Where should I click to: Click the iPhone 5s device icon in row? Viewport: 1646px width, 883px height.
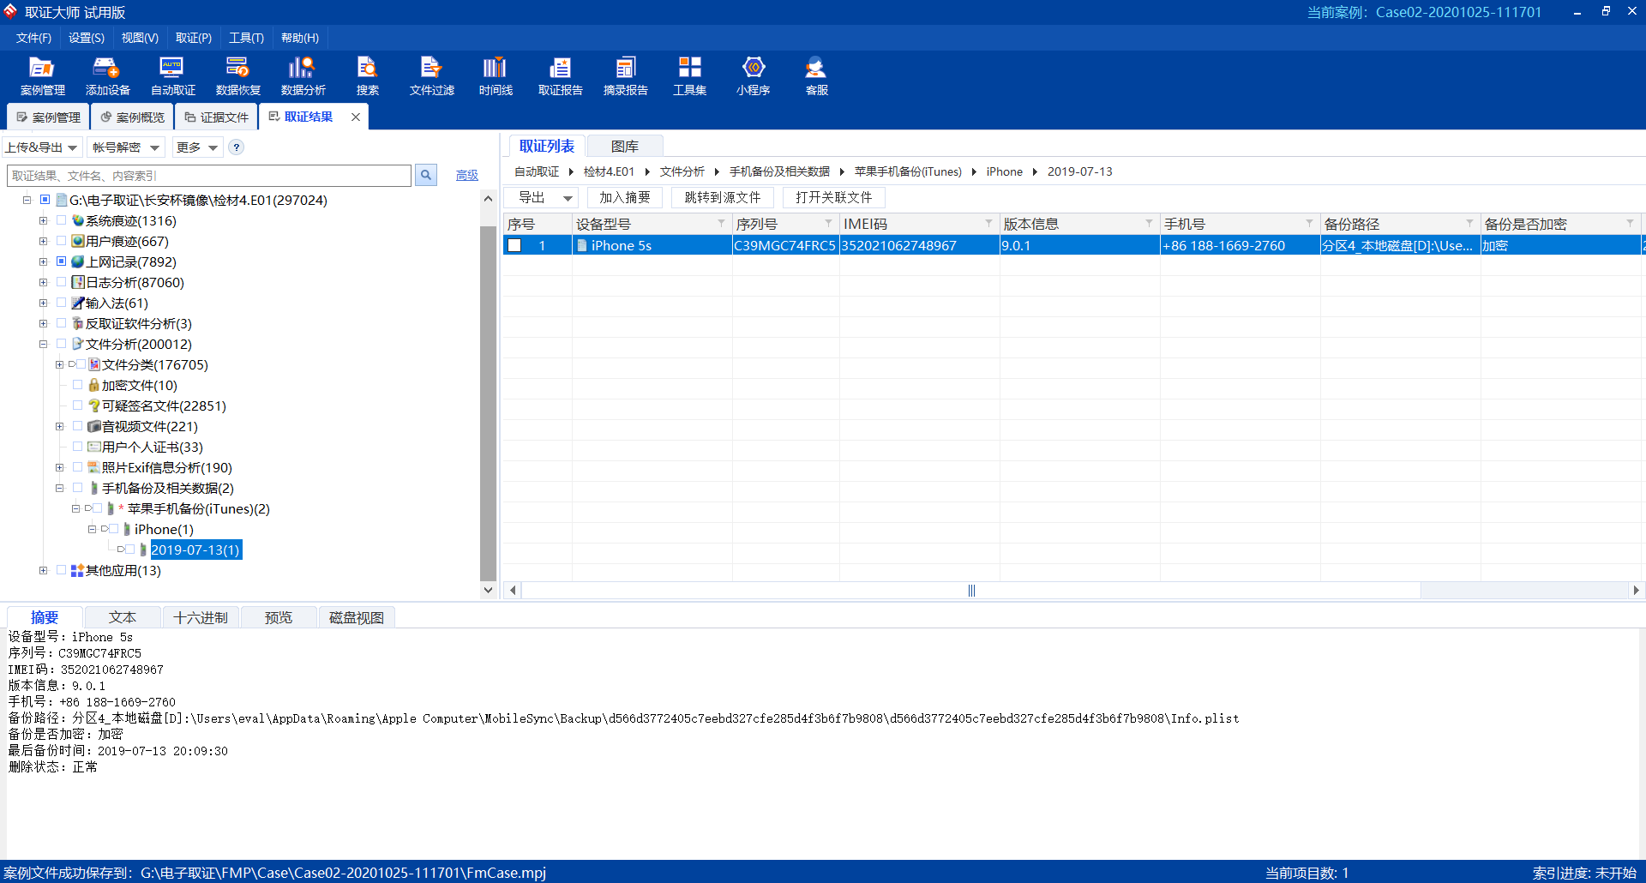(x=582, y=245)
